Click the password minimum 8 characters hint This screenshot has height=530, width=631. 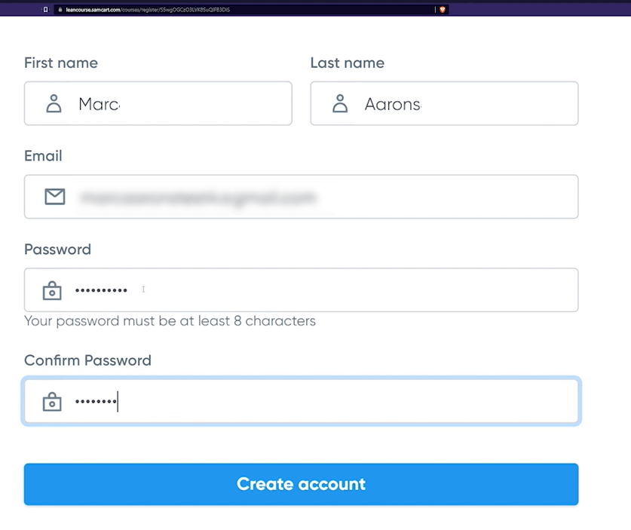pyautogui.click(x=170, y=321)
